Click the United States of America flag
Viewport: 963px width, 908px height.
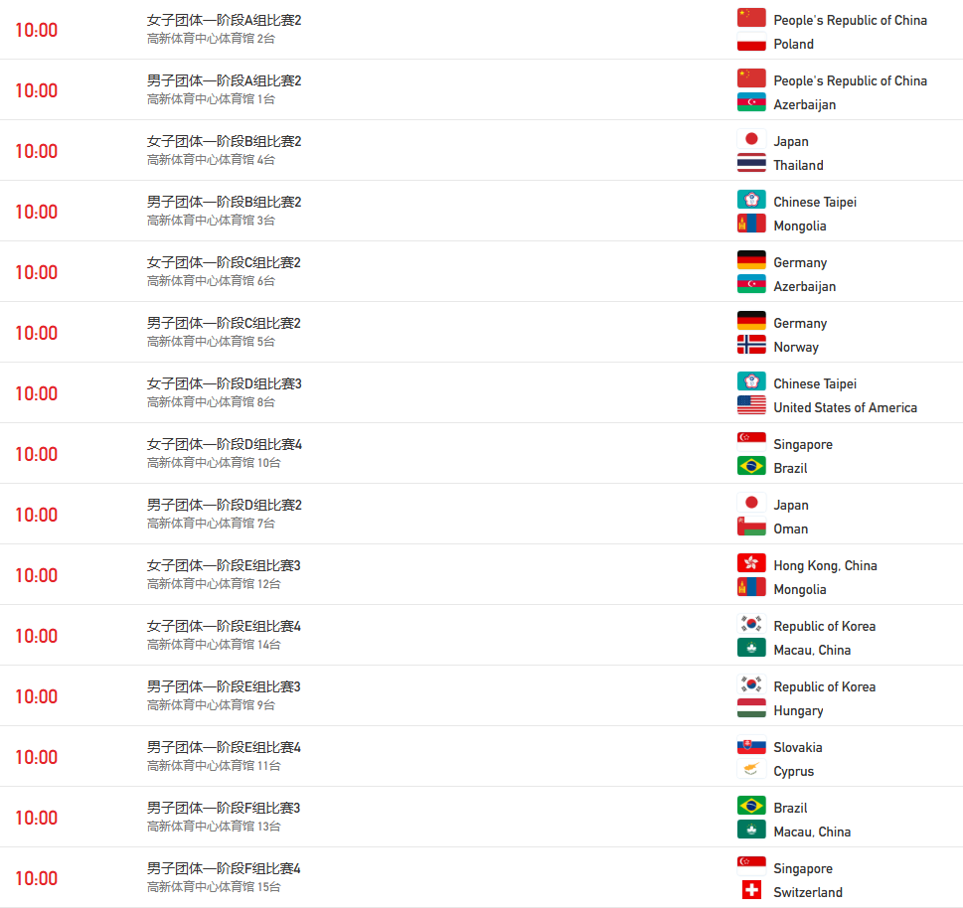click(751, 406)
